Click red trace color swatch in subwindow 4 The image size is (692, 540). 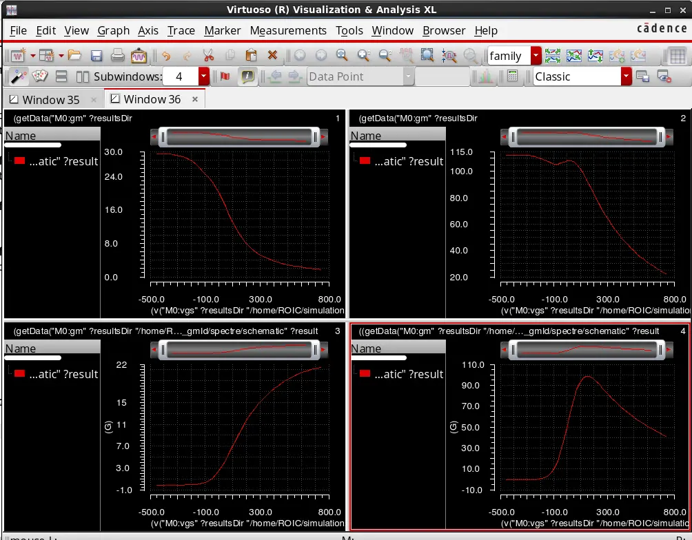click(x=365, y=373)
